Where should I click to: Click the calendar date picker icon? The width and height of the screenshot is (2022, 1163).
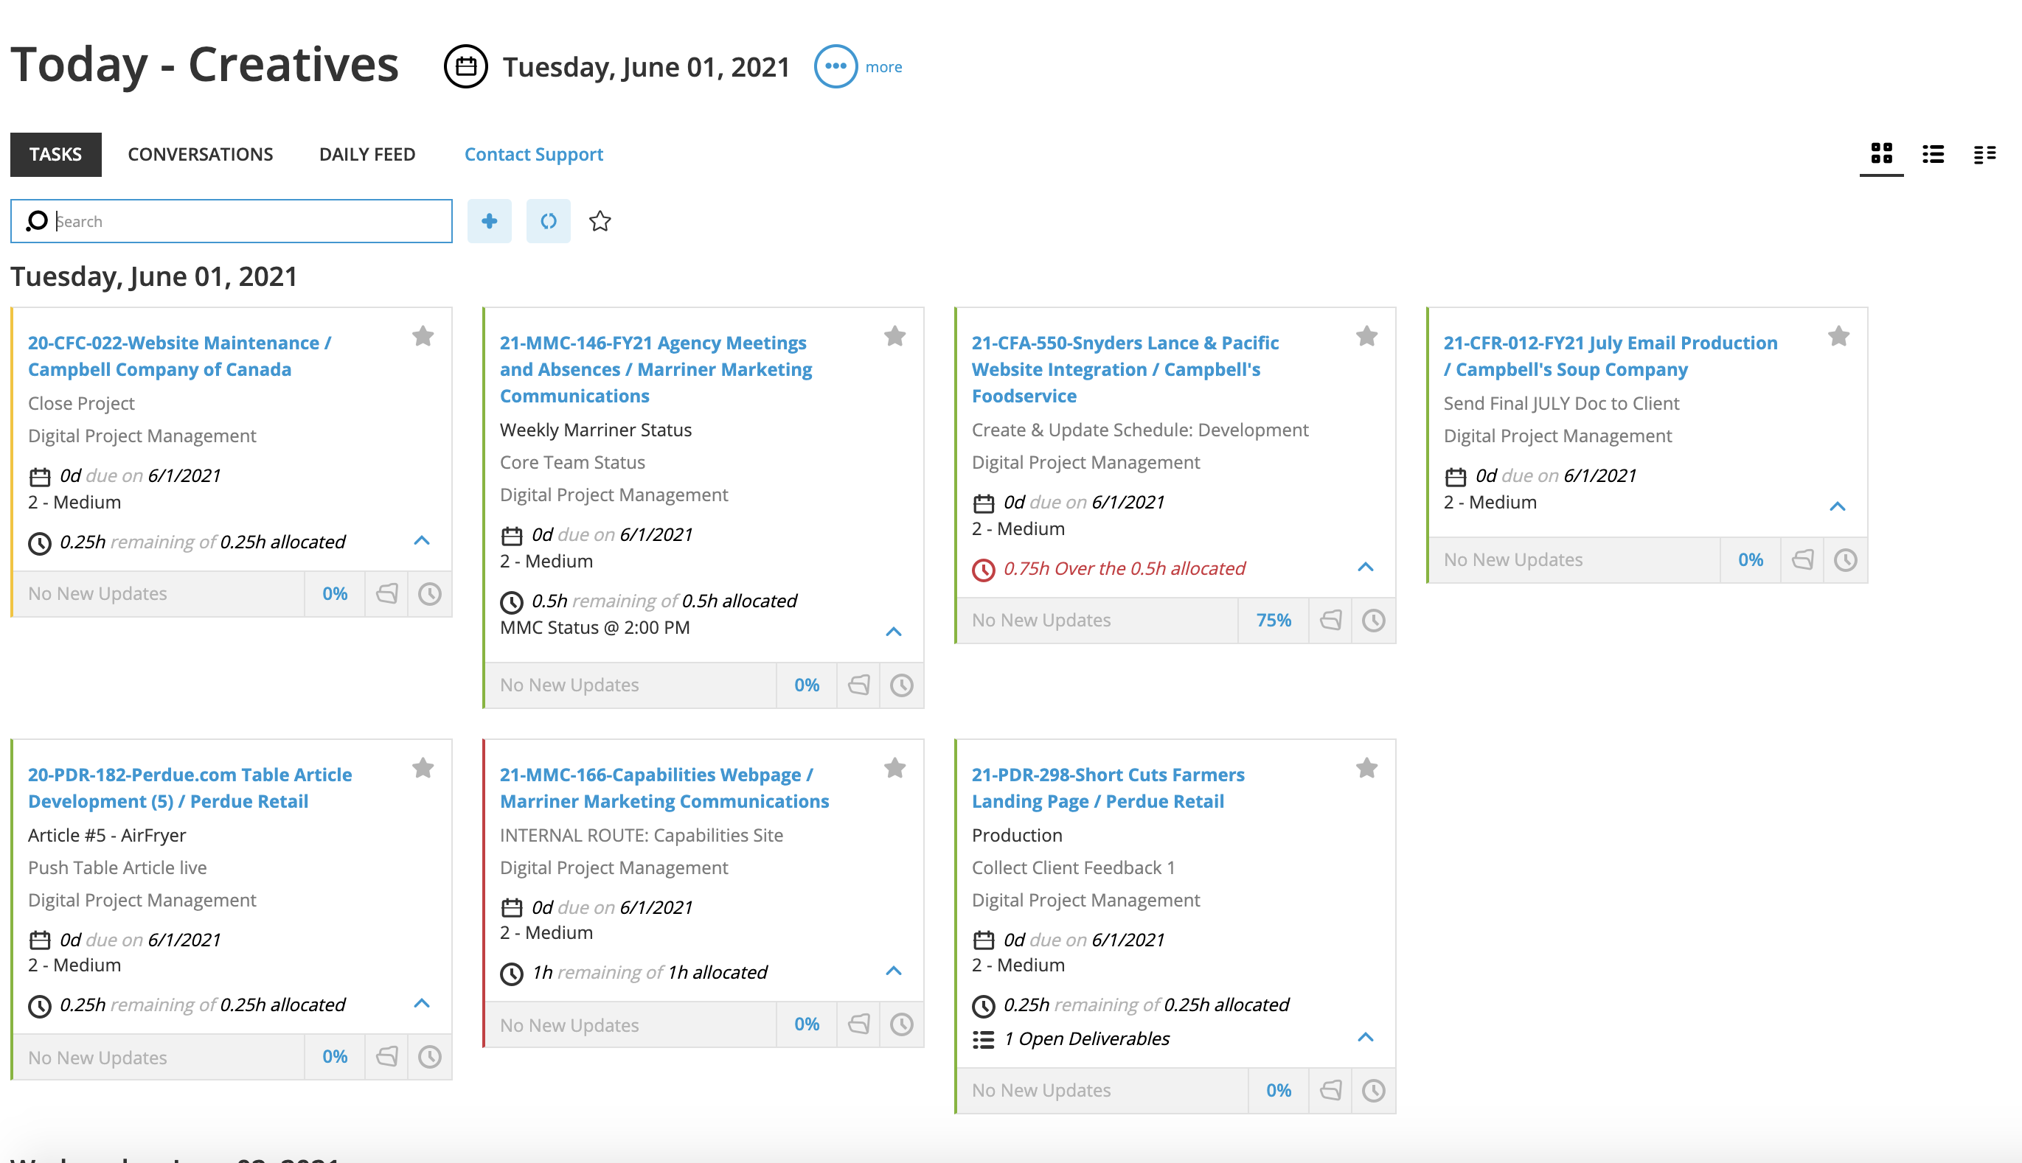466,66
